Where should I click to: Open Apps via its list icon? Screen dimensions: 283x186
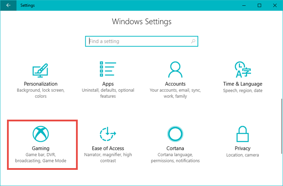click(x=108, y=69)
